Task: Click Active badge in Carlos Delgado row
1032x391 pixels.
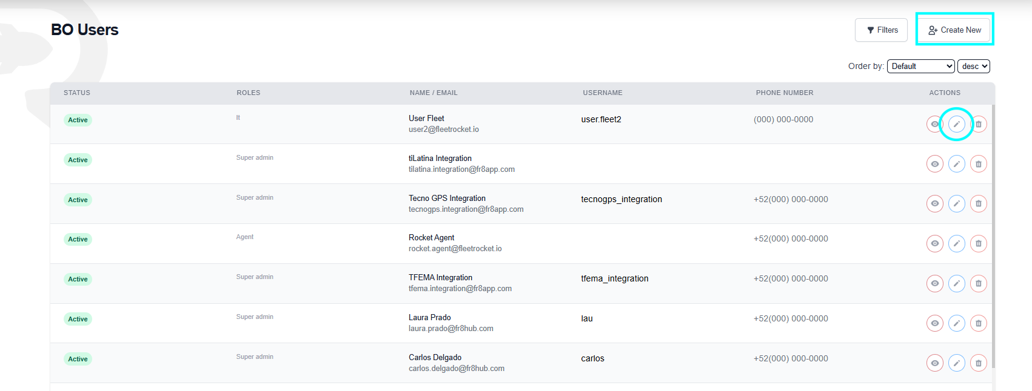Action: pos(78,359)
